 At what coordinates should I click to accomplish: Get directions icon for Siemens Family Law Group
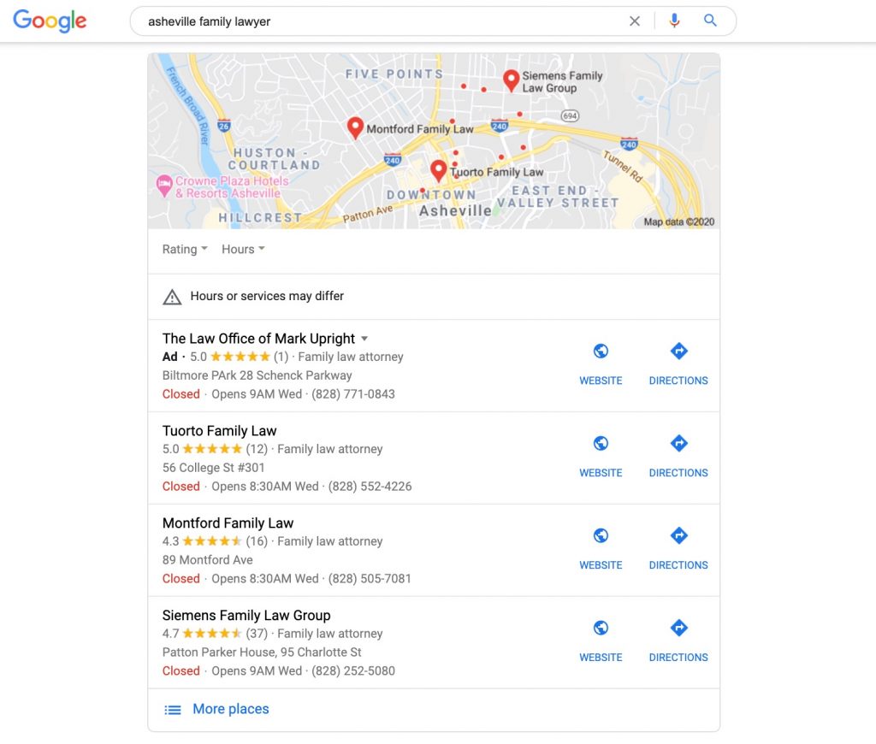click(678, 627)
